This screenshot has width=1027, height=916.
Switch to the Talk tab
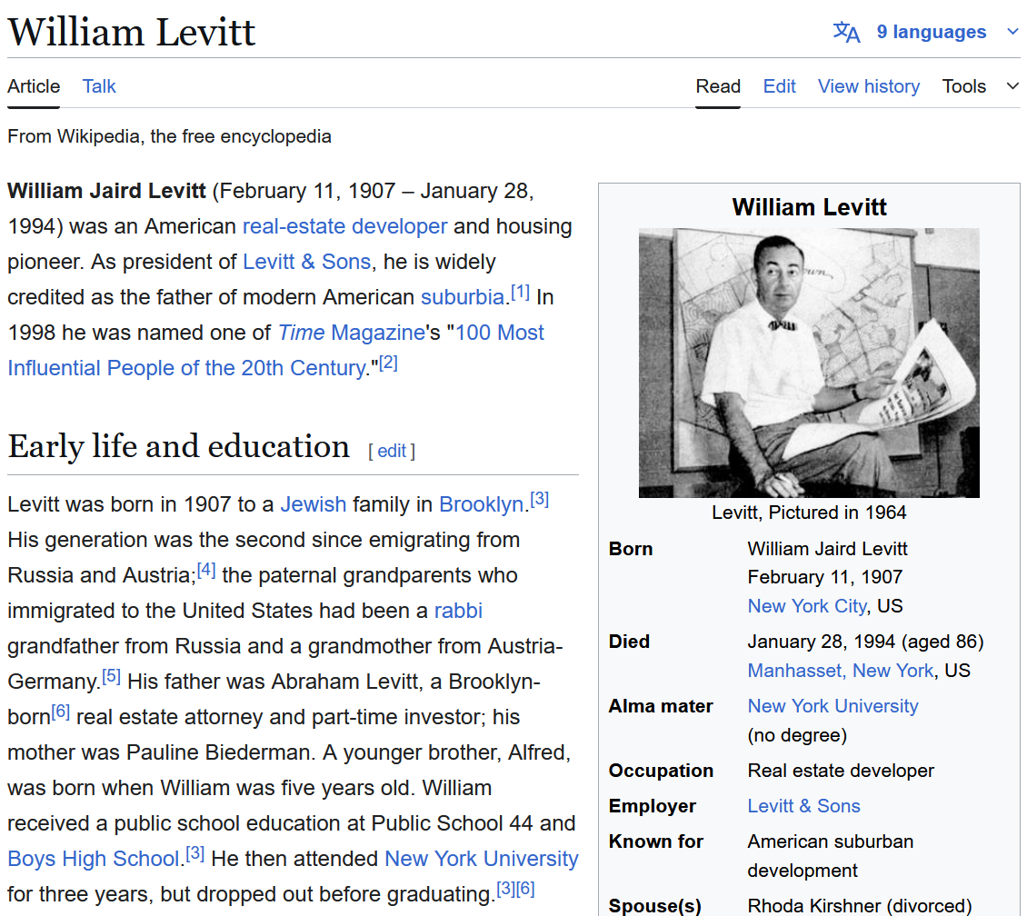pos(99,85)
